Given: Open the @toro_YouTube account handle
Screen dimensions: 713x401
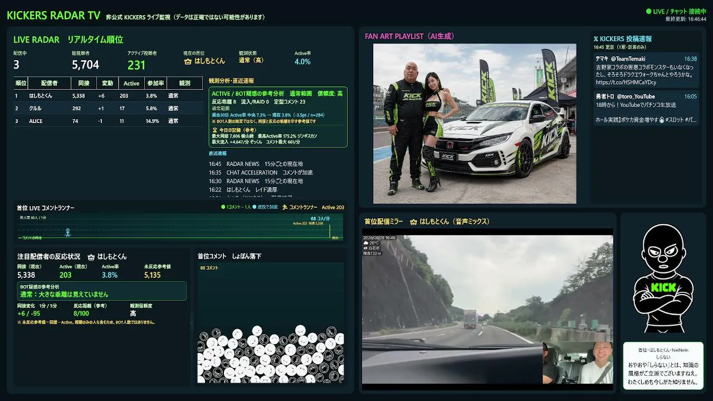Looking at the screenshot, I should [636, 96].
